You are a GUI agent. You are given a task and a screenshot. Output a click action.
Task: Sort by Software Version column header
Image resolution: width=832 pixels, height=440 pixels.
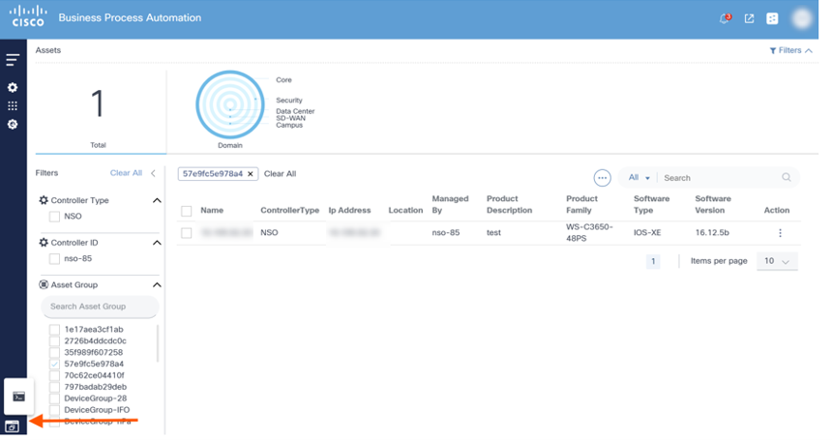click(x=713, y=205)
